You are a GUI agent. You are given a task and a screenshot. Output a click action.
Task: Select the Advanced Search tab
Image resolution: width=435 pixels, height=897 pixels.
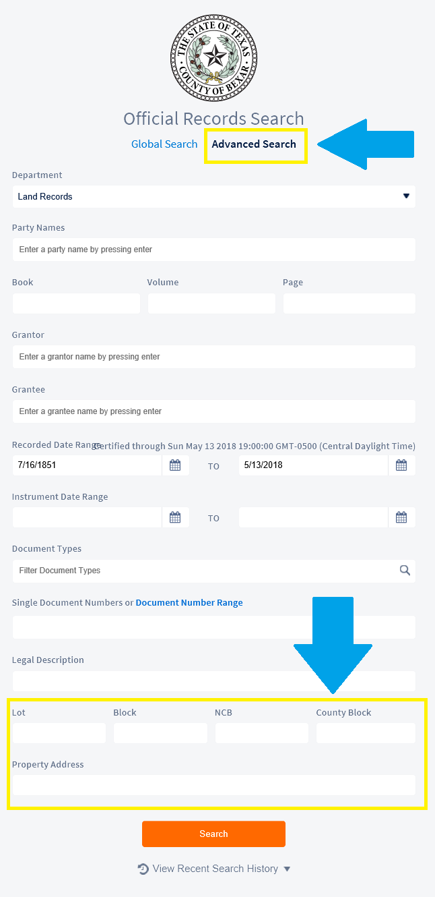254,144
